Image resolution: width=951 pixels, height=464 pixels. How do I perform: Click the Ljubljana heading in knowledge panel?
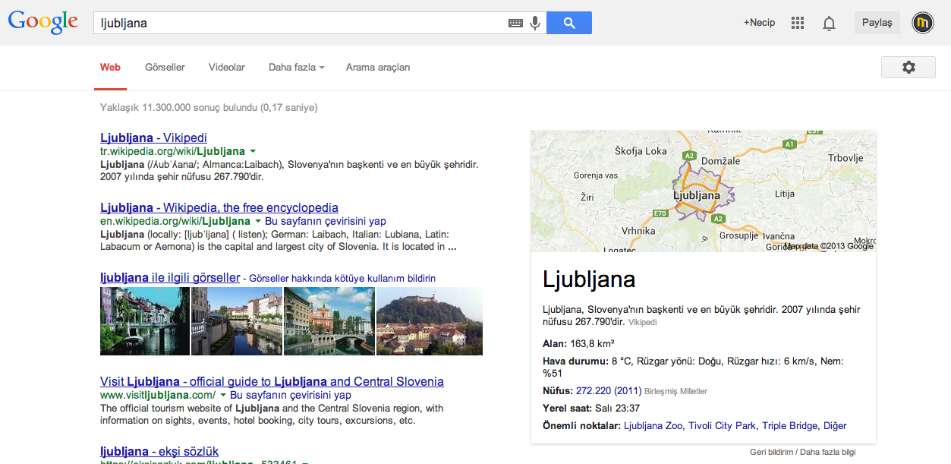tap(589, 279)
